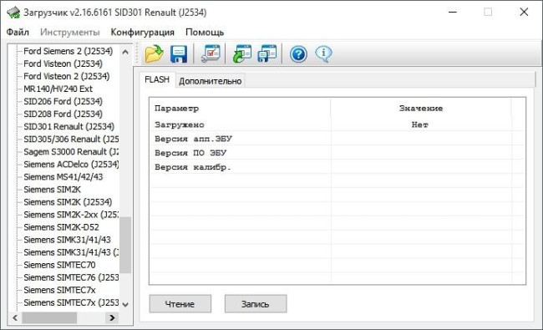
Task: Minimize the Загрузчик window
Action: pyautogui.click(x=453, y=13)
